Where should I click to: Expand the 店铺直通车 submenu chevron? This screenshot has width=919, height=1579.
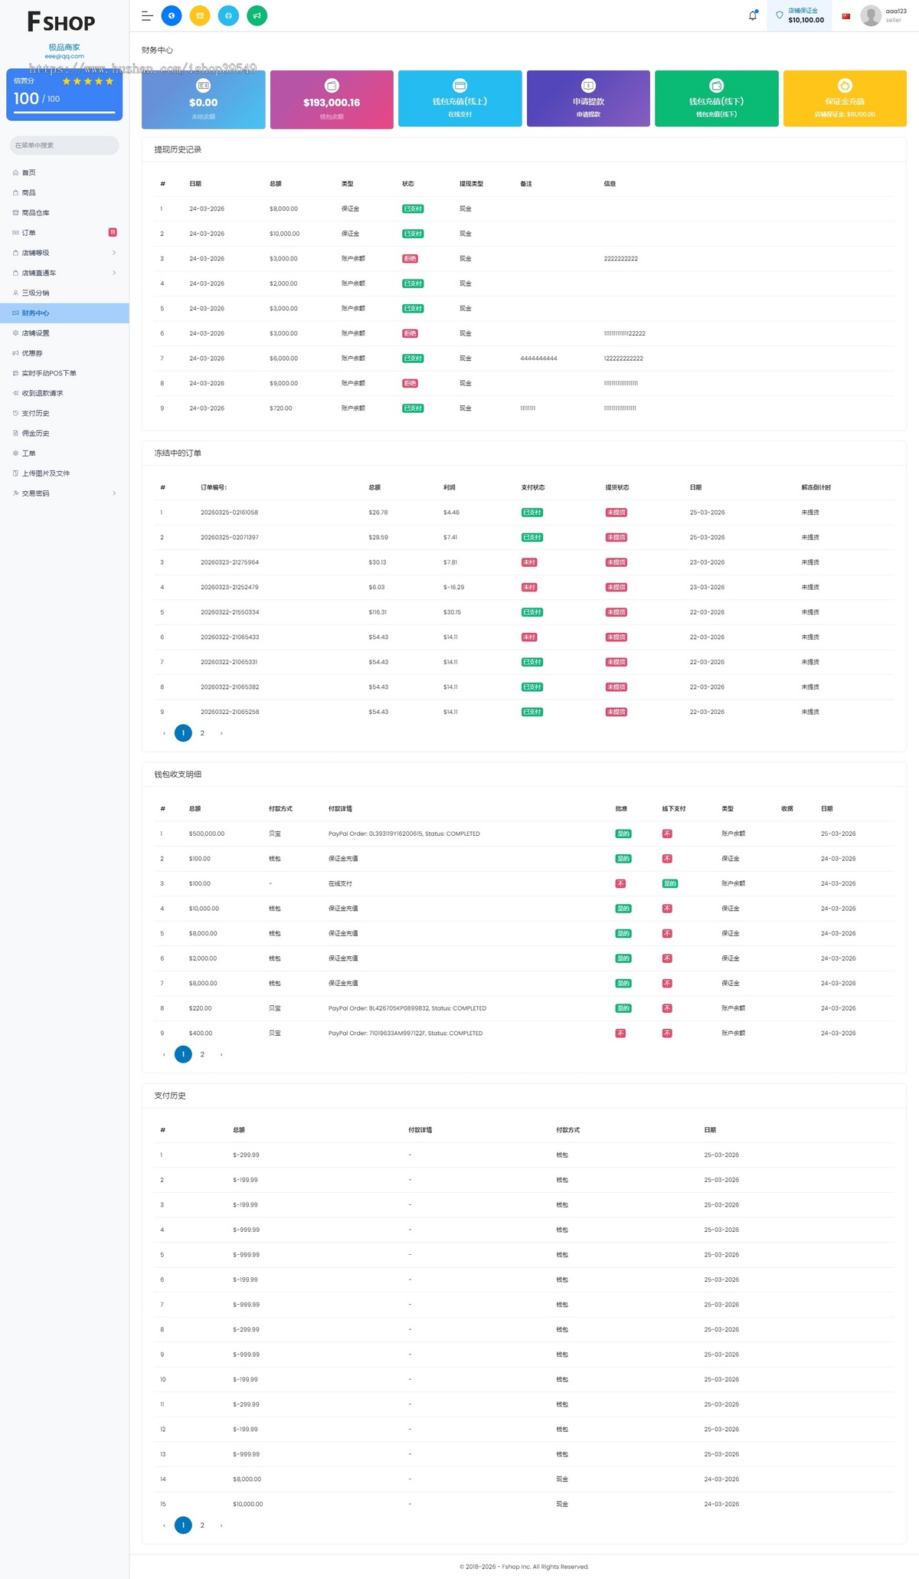pyautogui.click(x=114, y=273)
